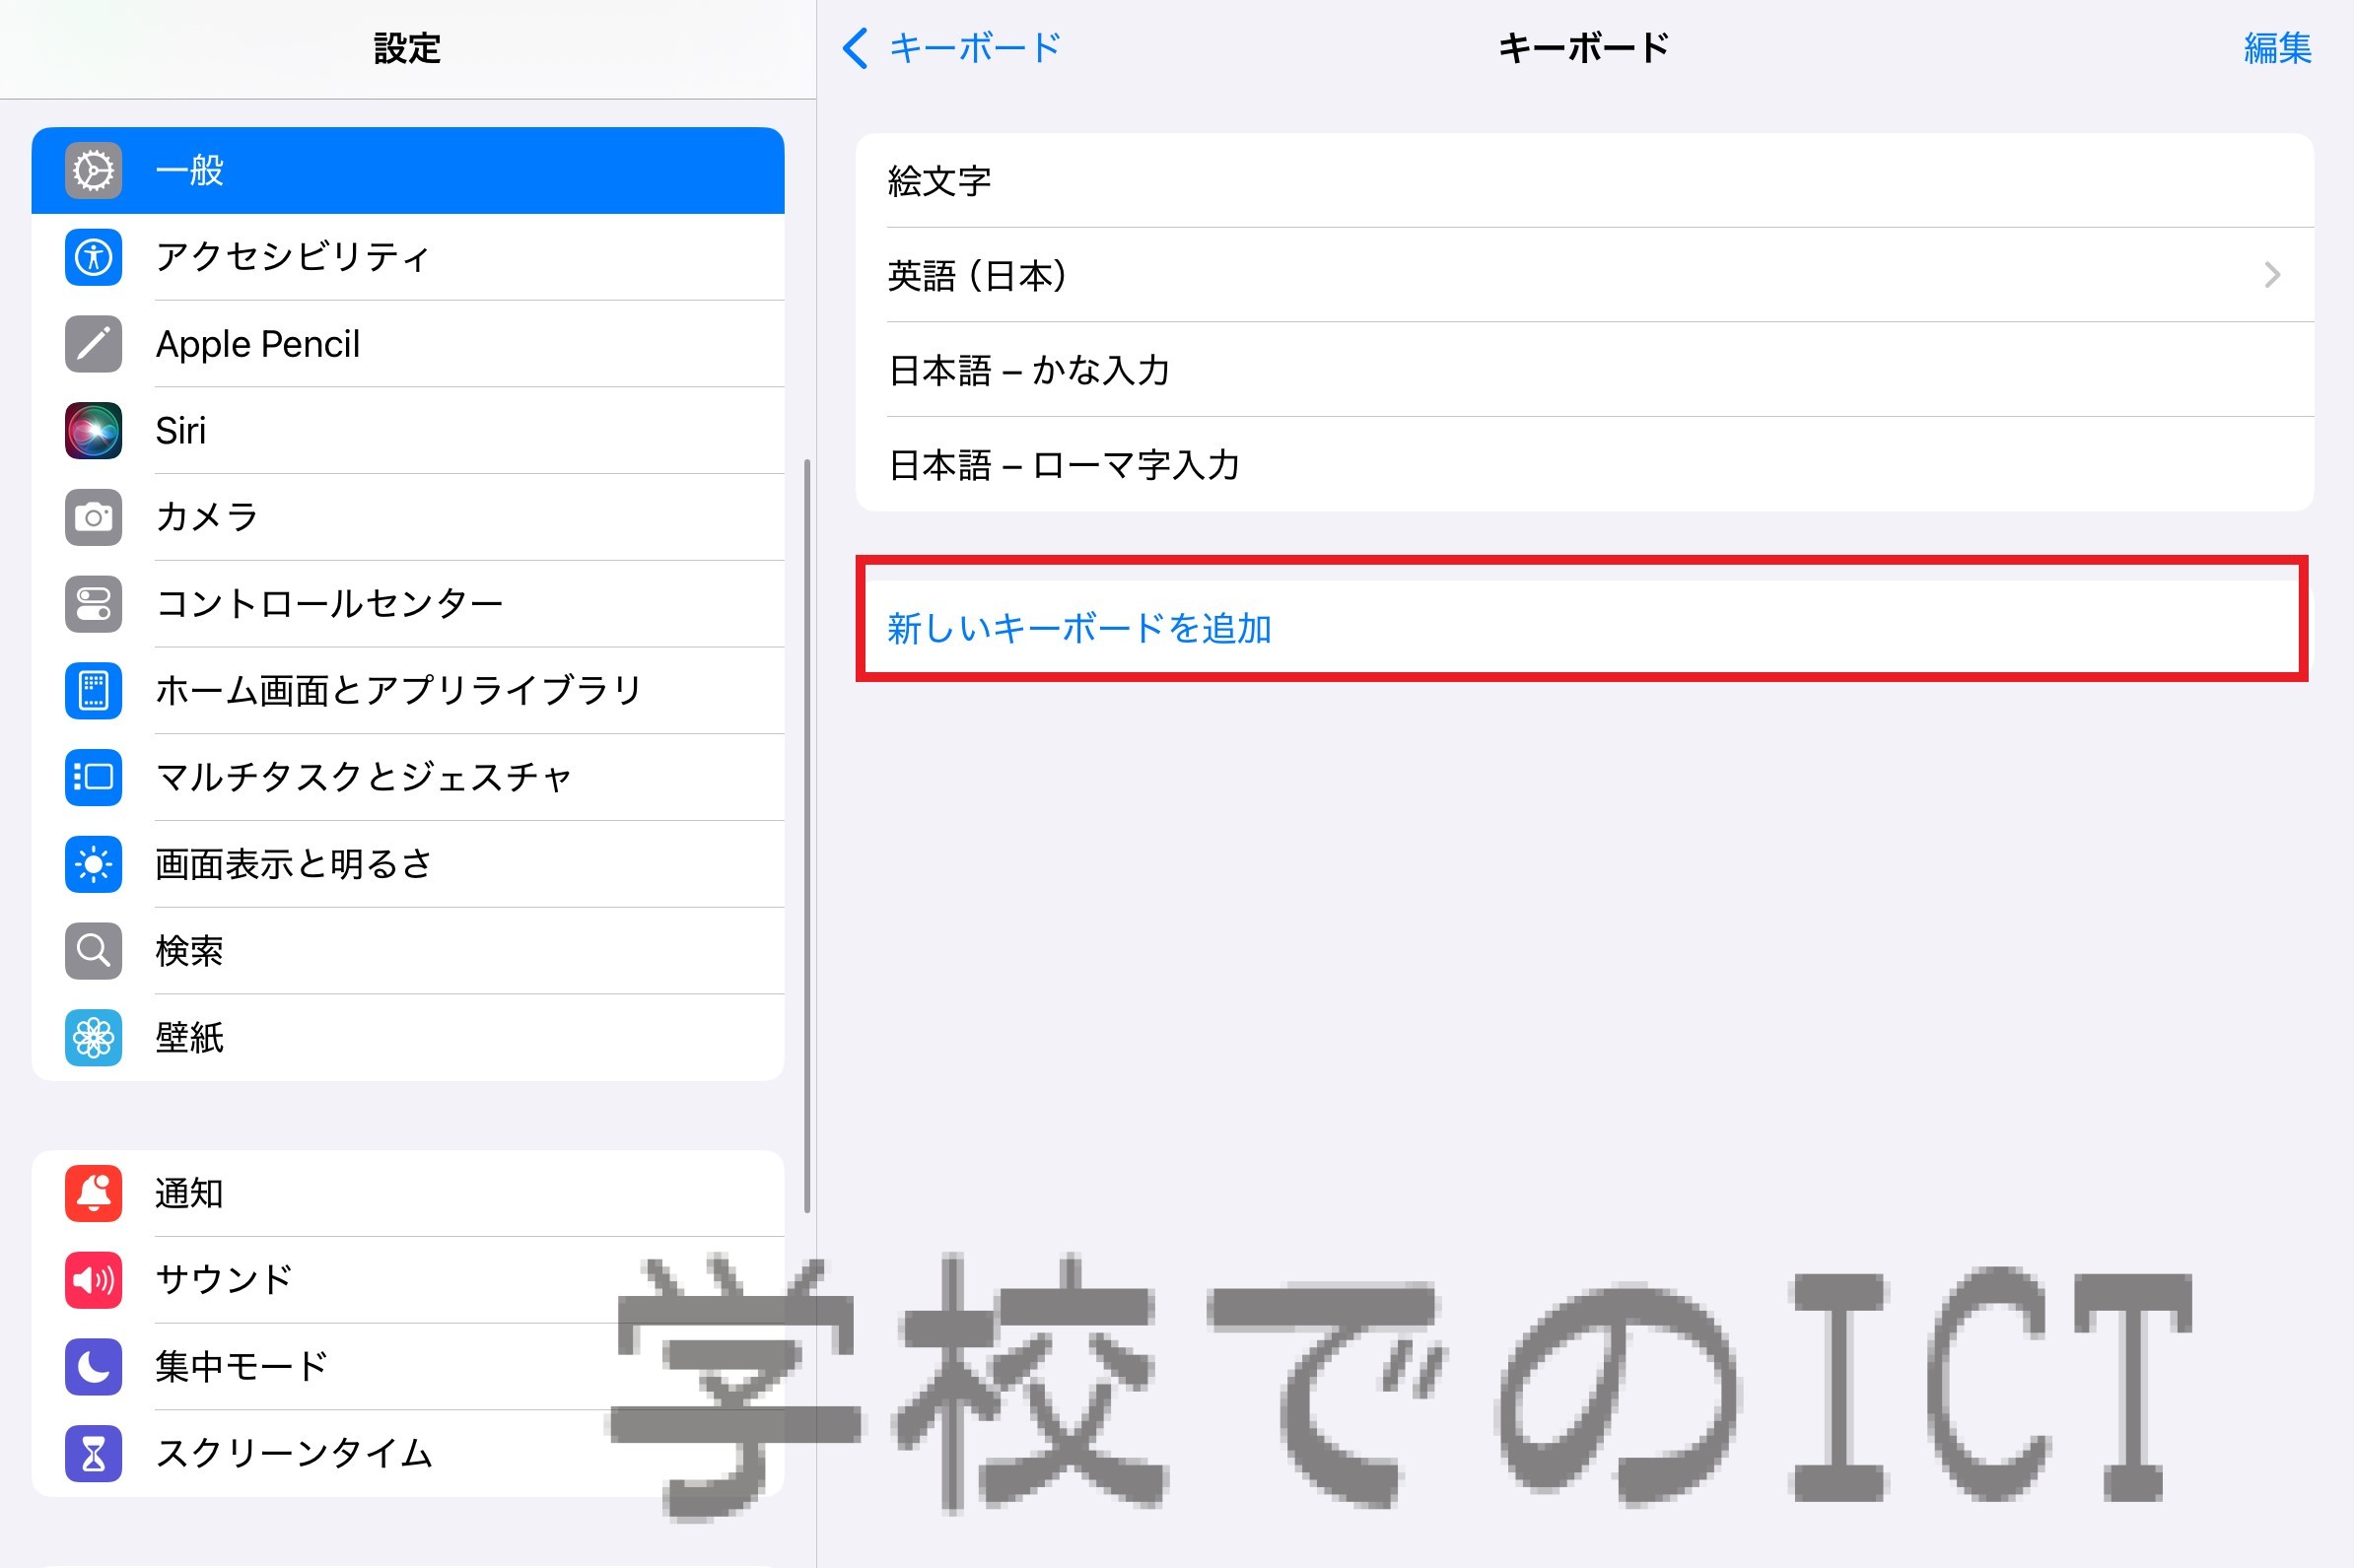This screenshot has width=2354, height=1568.
Task: Click the Display & Brightness sun icon
Action: tap(94, 864)
